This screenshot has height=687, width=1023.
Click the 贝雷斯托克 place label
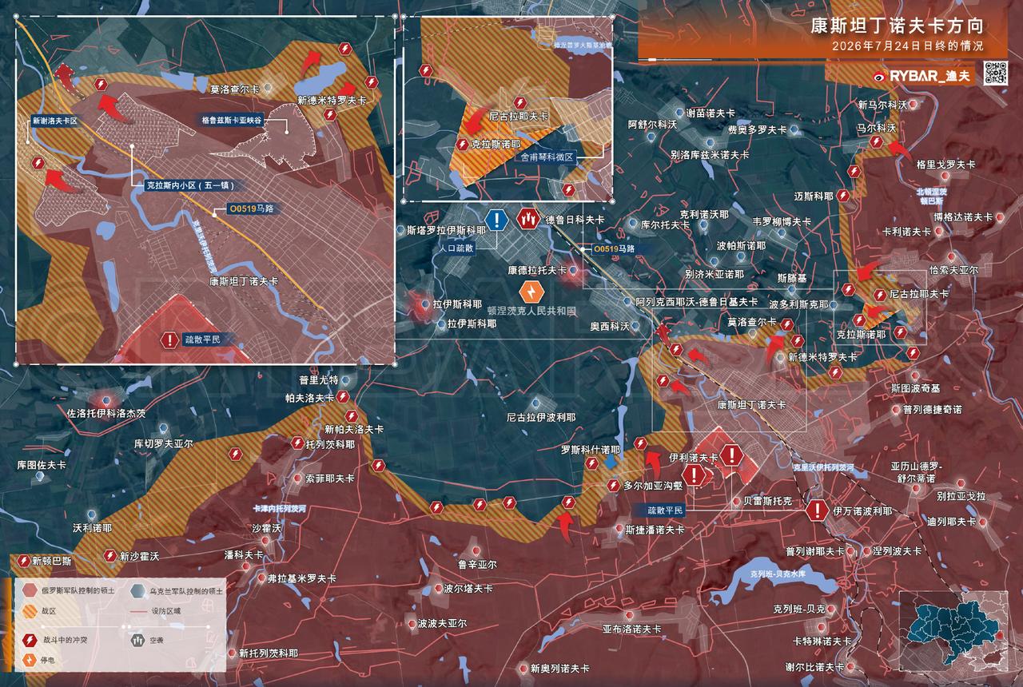coord(767,501)
